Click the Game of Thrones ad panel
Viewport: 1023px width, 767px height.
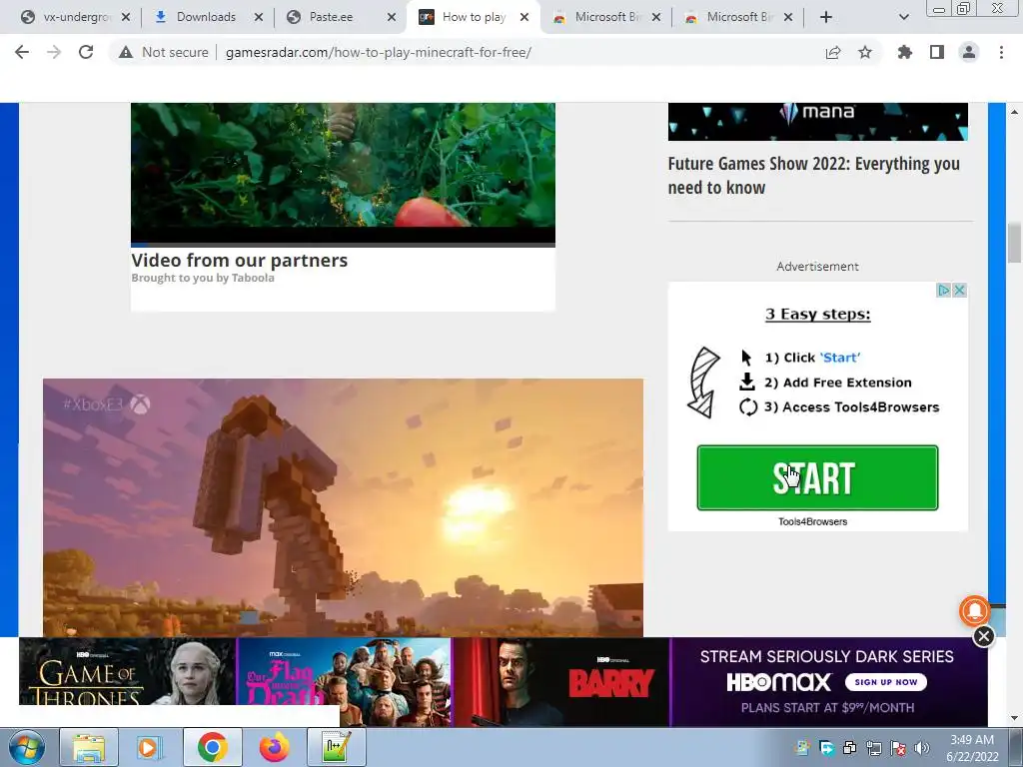127,672
